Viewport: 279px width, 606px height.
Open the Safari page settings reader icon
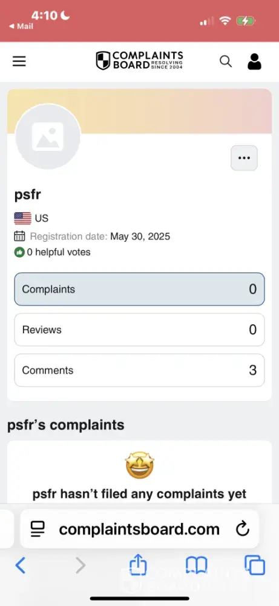pos(38,528)
